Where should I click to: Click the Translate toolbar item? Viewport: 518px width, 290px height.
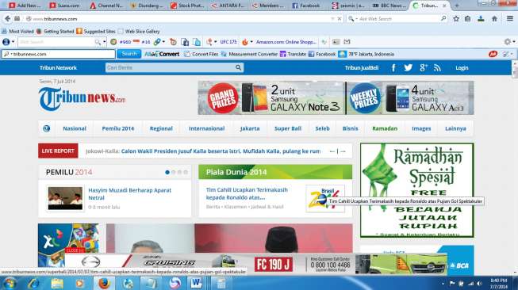294,54
